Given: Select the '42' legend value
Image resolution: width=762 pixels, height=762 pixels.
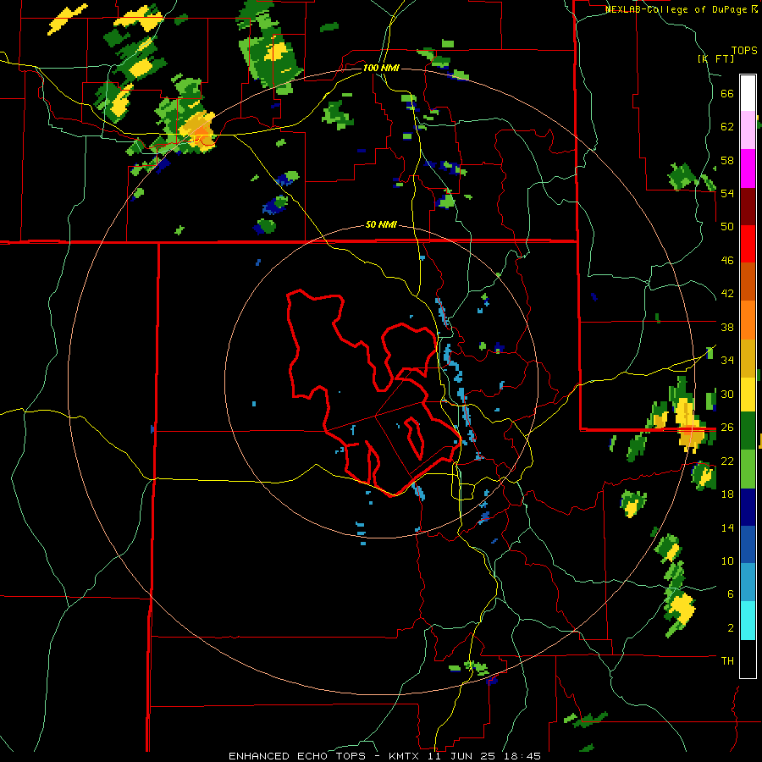Looking at the screenshot, I should tap(727, 294).
